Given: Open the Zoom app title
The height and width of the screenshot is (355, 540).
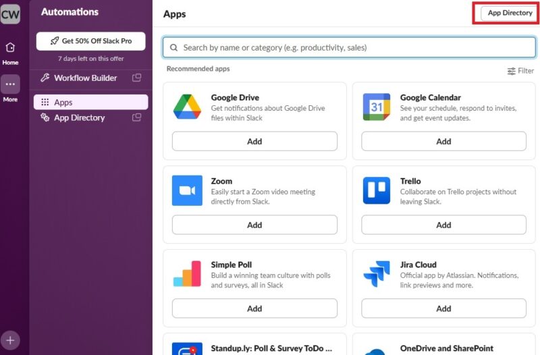Looking at the screenshot, I should (221, 181).
